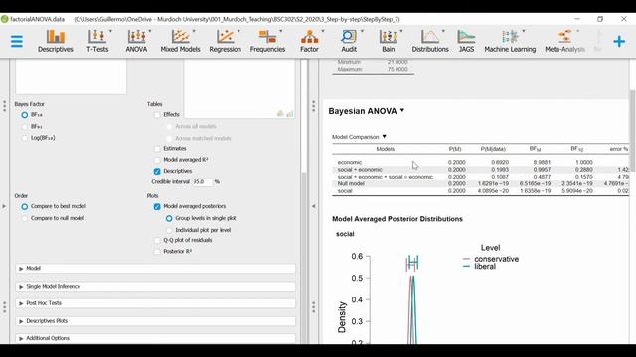Open the Bayesian ANOVA title dropdown
The height and width of the screenshot is (357, 636).
click(401, 110)
